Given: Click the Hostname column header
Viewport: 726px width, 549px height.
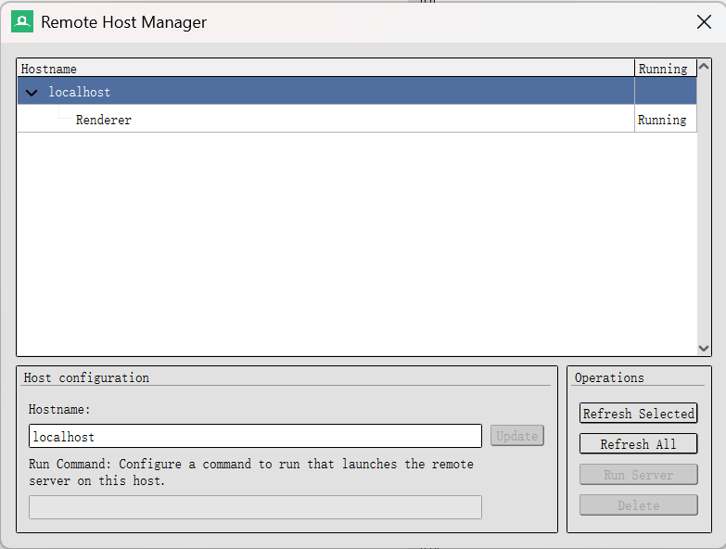Looking at the screenshot, I should coord(325,69).
